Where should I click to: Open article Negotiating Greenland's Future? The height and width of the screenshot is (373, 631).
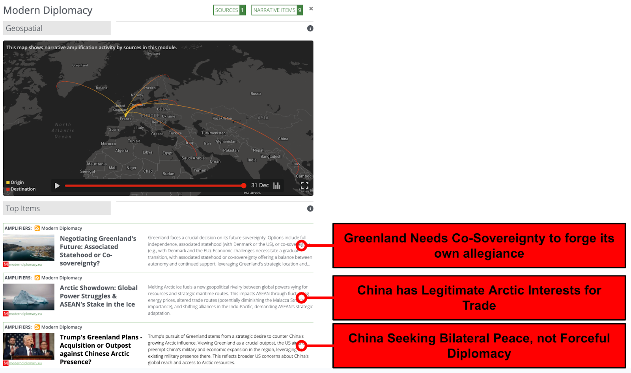click(x=98, y=251)
